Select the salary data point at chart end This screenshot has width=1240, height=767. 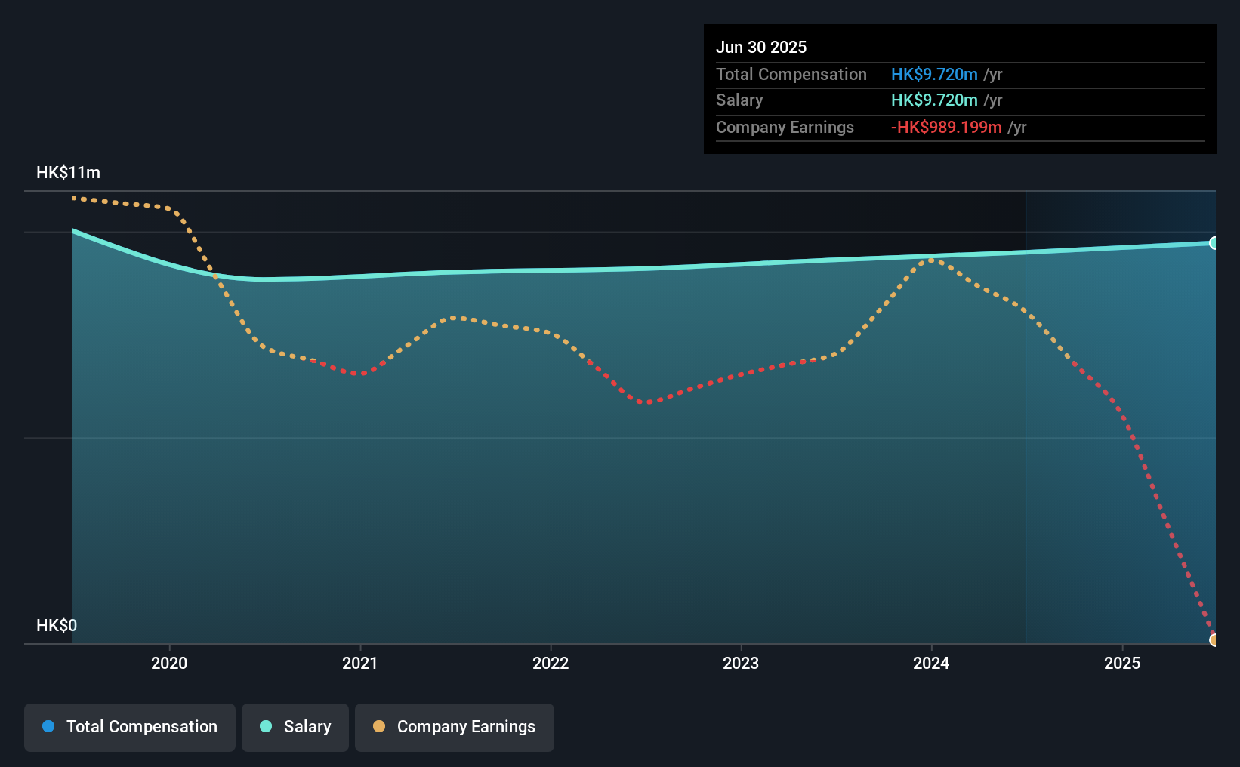tap(1214, 243)
